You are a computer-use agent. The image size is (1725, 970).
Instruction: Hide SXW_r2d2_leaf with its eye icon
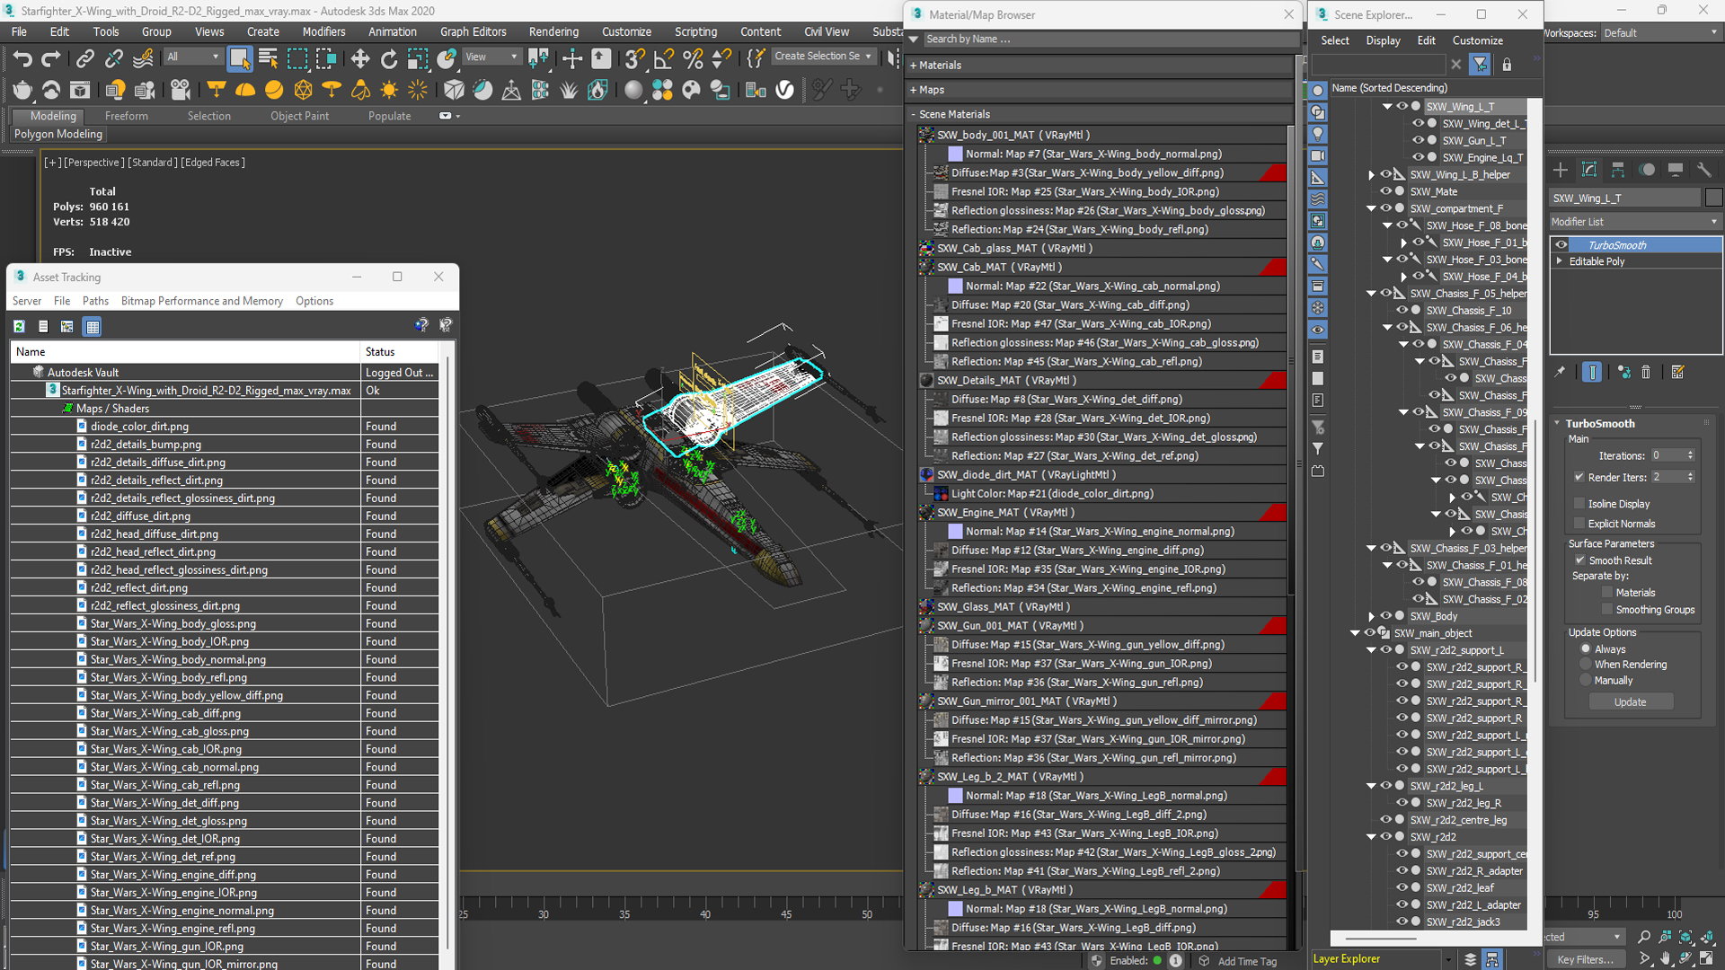tap(1402, 887)
